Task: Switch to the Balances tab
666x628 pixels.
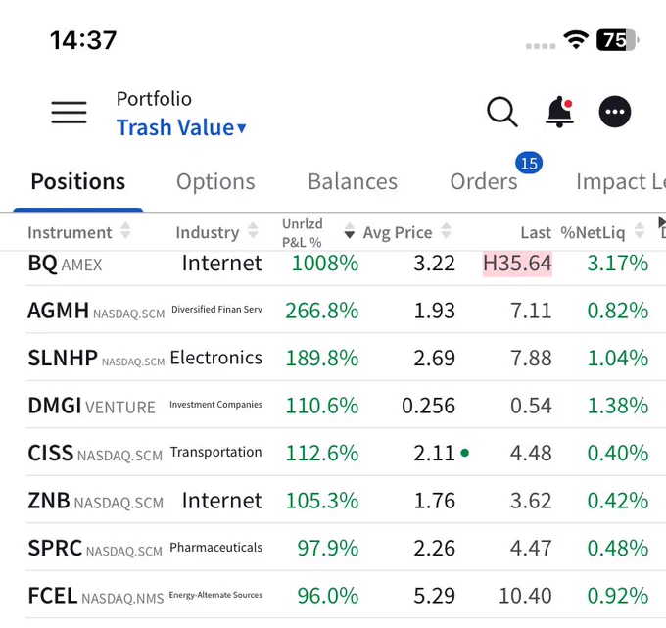Action: point(353,182)
